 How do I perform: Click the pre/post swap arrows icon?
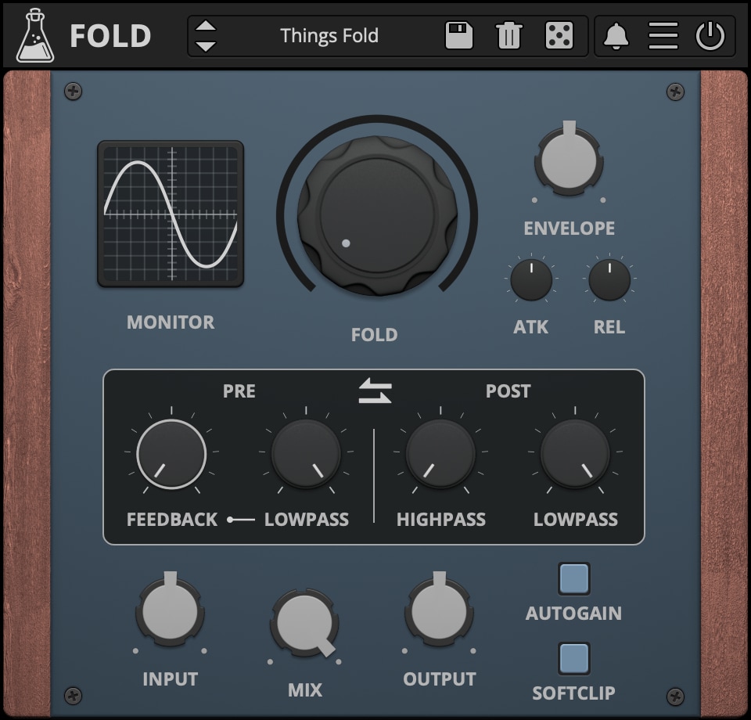coord(375,391)
